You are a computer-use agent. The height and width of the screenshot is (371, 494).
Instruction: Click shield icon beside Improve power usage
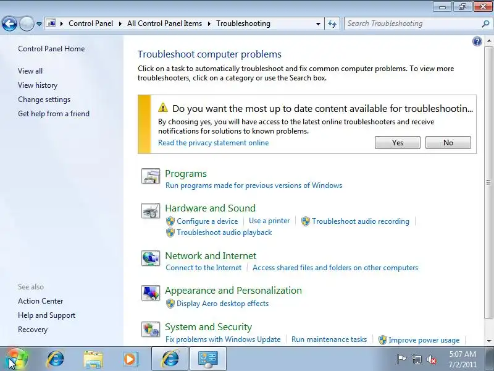coord(382,339)
